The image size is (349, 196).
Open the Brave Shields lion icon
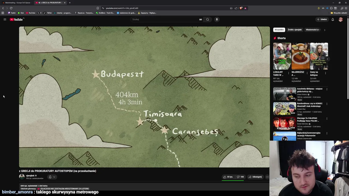241,8
